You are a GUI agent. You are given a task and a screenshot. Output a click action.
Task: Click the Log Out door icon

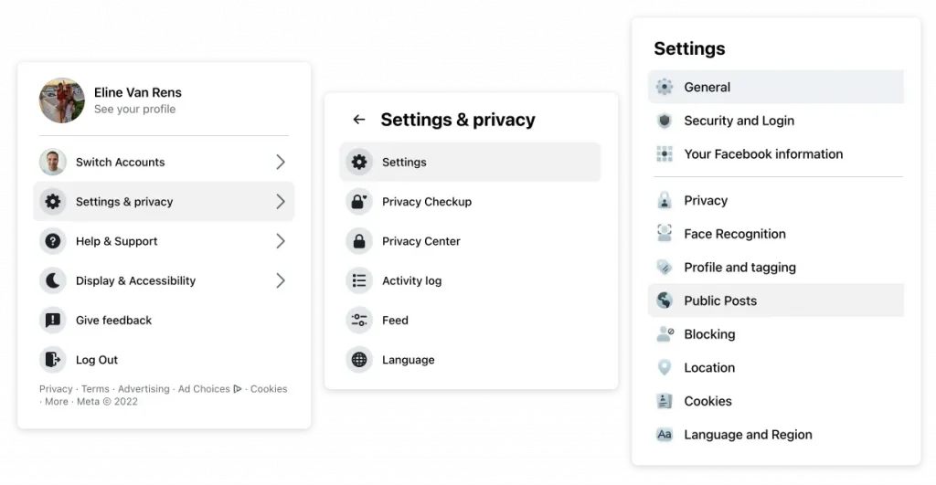click(53, 360)
